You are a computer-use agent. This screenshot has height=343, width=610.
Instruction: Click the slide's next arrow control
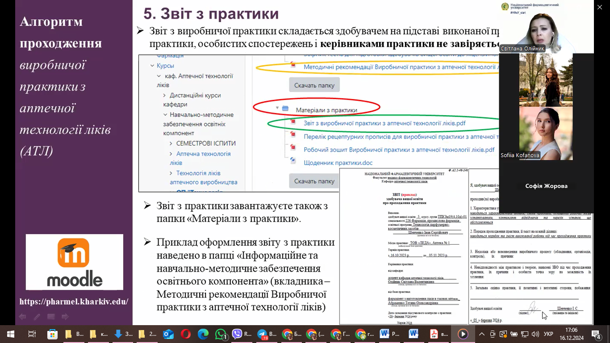(65, 317)
